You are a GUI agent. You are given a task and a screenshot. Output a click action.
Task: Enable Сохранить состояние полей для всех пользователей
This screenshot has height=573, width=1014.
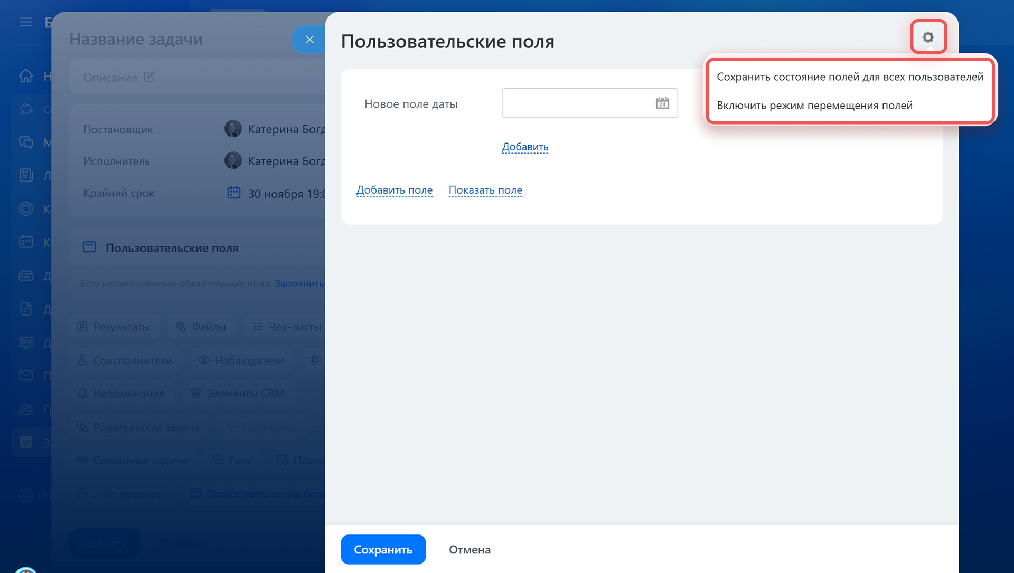(x=849, y=77)
